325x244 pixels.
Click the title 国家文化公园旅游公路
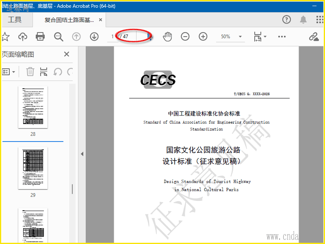coord(203,150)
